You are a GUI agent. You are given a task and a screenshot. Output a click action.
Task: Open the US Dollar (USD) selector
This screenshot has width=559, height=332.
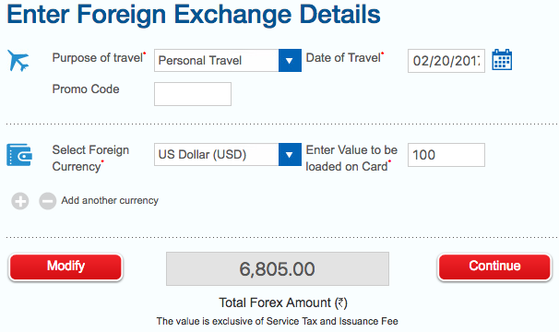click(228, 155)
